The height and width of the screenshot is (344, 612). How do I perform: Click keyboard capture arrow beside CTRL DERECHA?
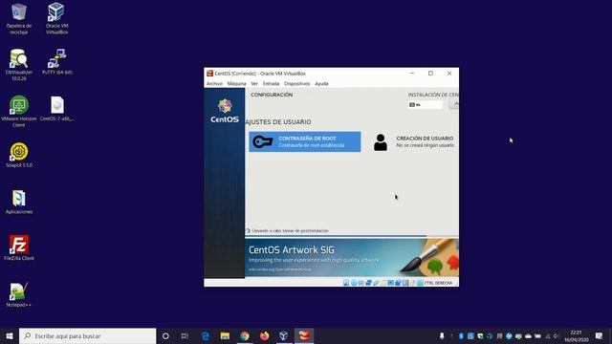click(x=420, y=283)
